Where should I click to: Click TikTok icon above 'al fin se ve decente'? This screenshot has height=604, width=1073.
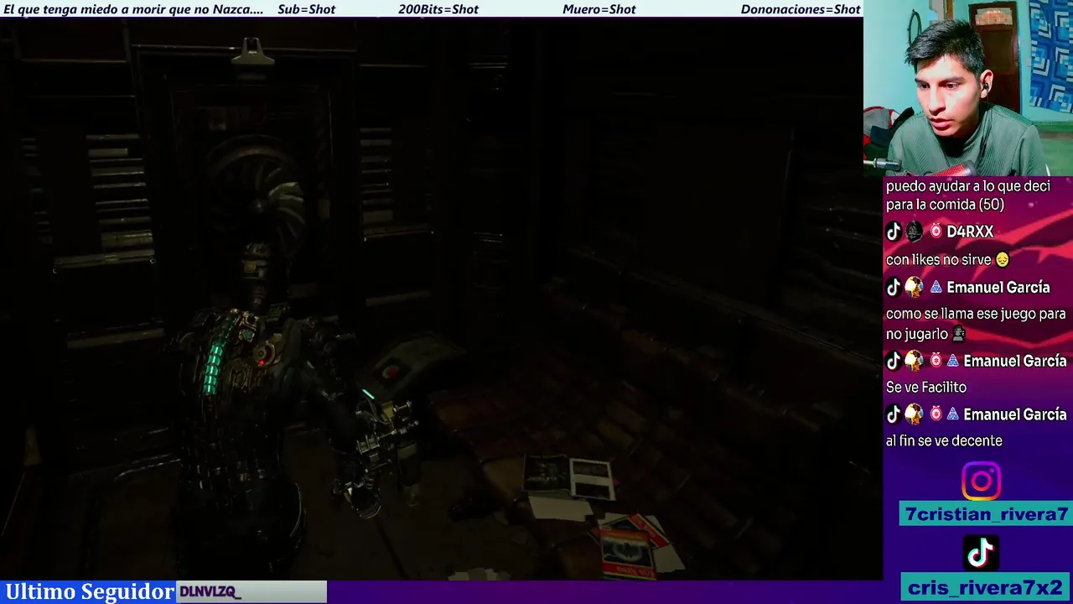[x=894, y=414]
